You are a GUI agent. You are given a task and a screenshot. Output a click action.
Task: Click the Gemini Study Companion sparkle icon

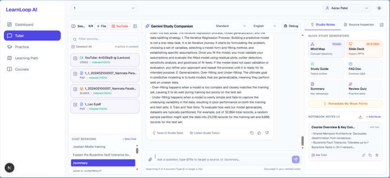tap(148, 26)
